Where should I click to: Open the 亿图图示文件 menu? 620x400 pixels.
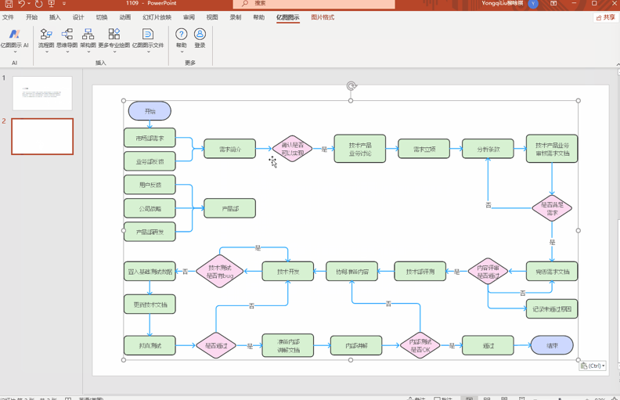[x=148, y=41]
